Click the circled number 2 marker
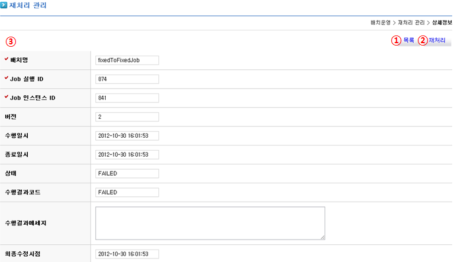454x262 pixels. point(422,41)
